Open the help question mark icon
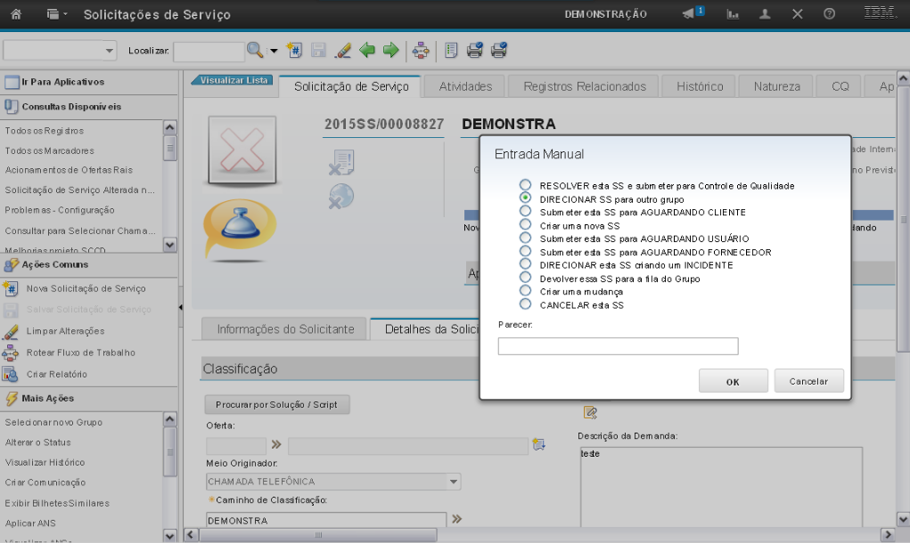The height and width of the screenshot is (543, 910). coord(829,14)
